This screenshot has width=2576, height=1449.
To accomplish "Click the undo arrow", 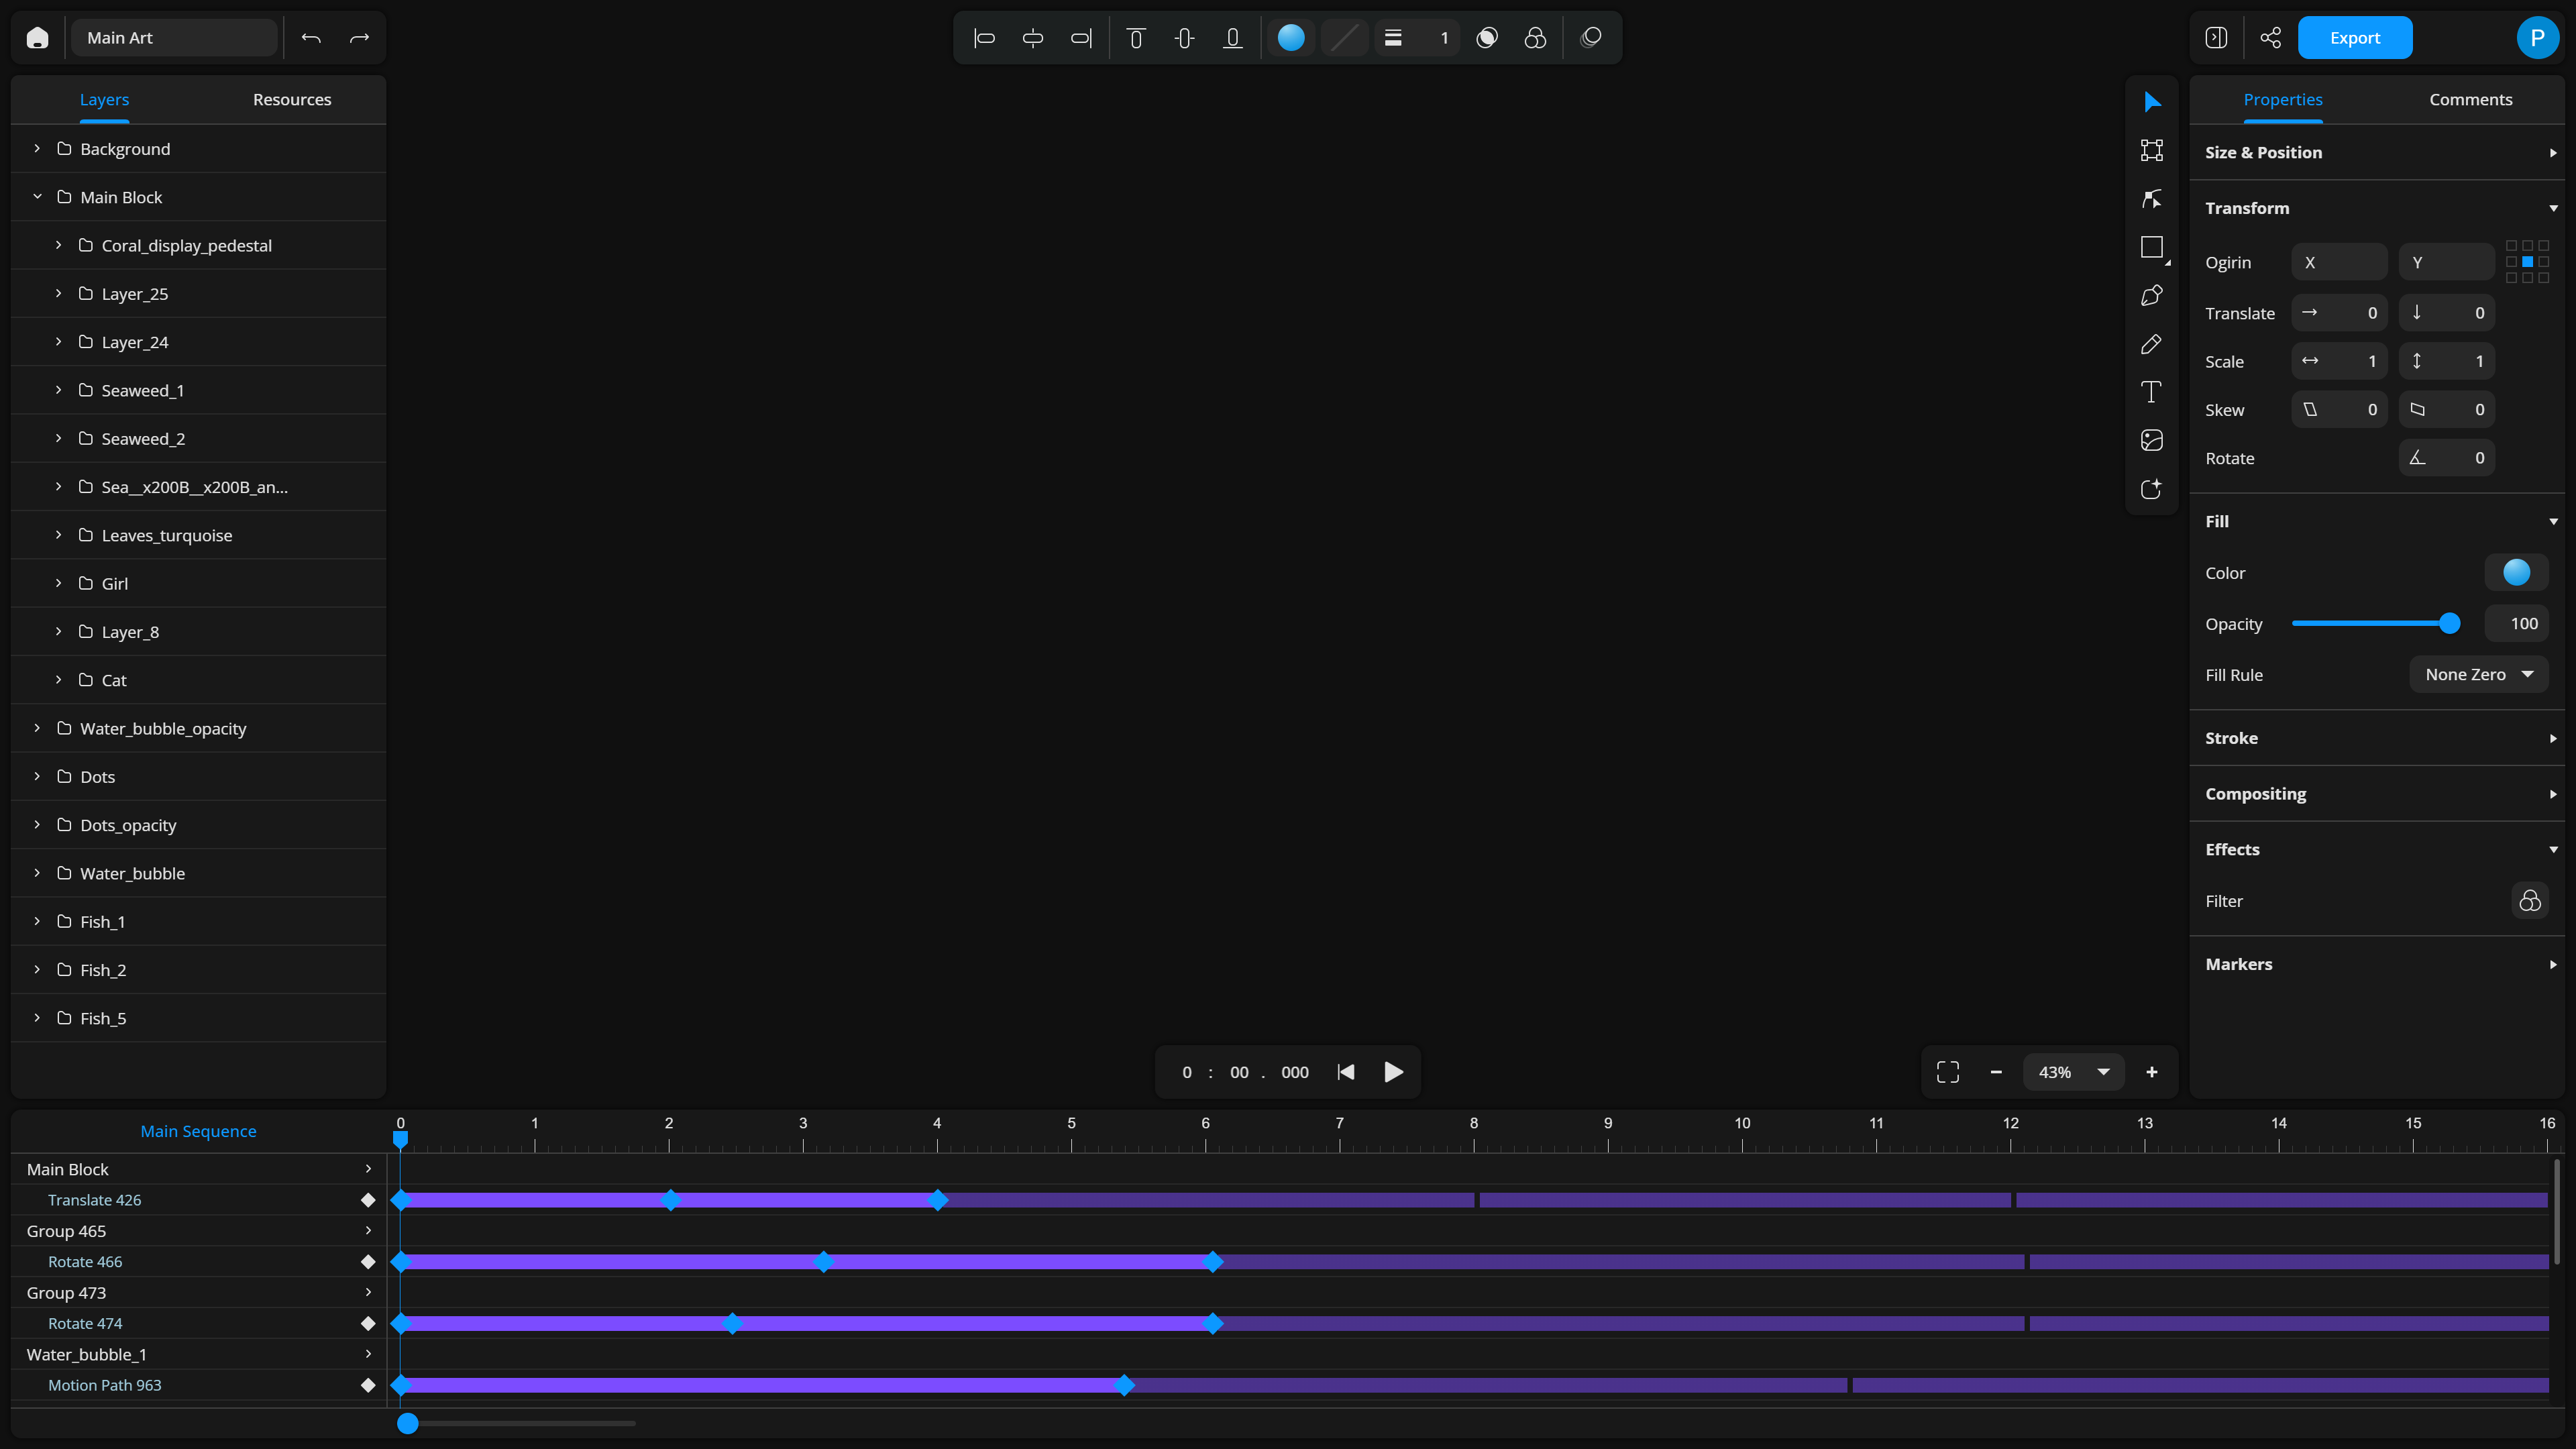I will coord(311,38).
